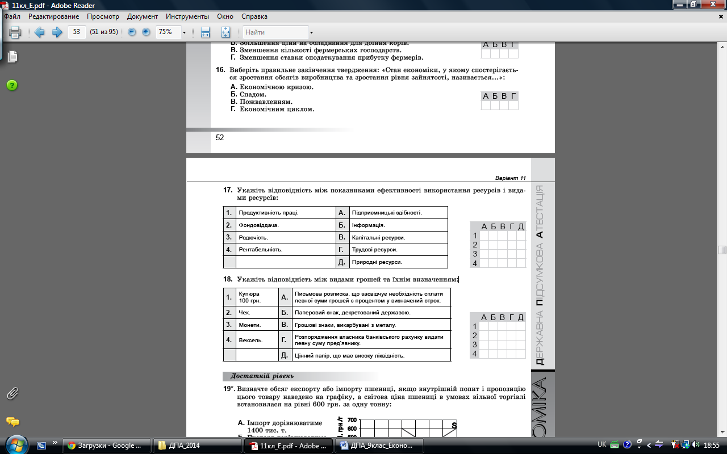Click the green keyboard tray icon
The height and width of the screenshot is (454, 727).
[x=615, y=445]
